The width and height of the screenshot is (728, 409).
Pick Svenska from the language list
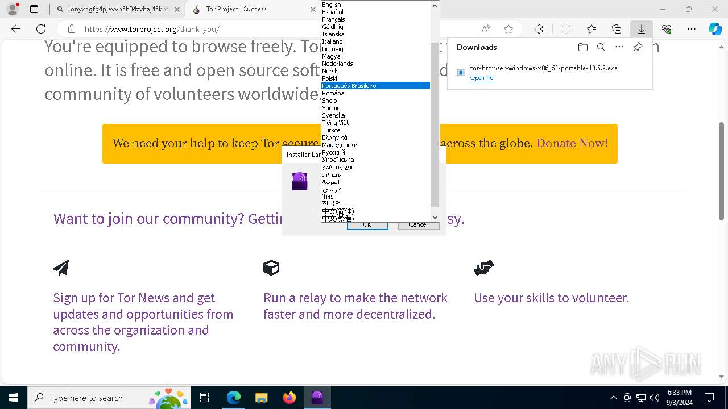(375, 115)
